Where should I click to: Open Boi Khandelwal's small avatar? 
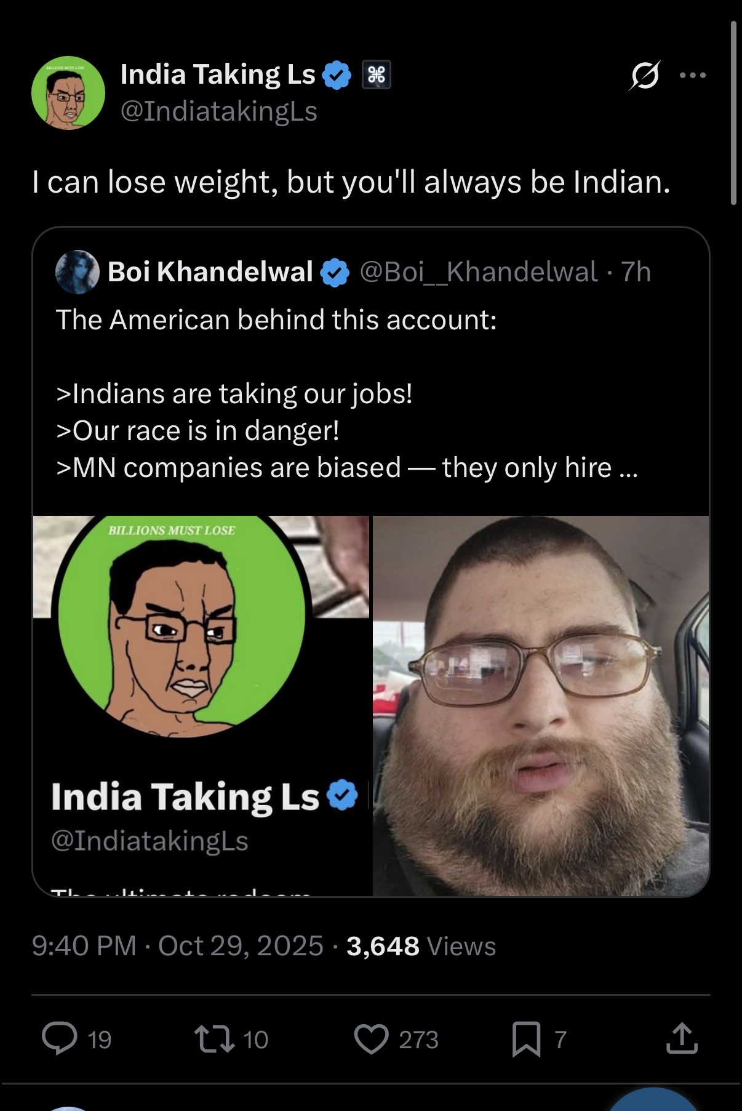[x=78, y=271]
